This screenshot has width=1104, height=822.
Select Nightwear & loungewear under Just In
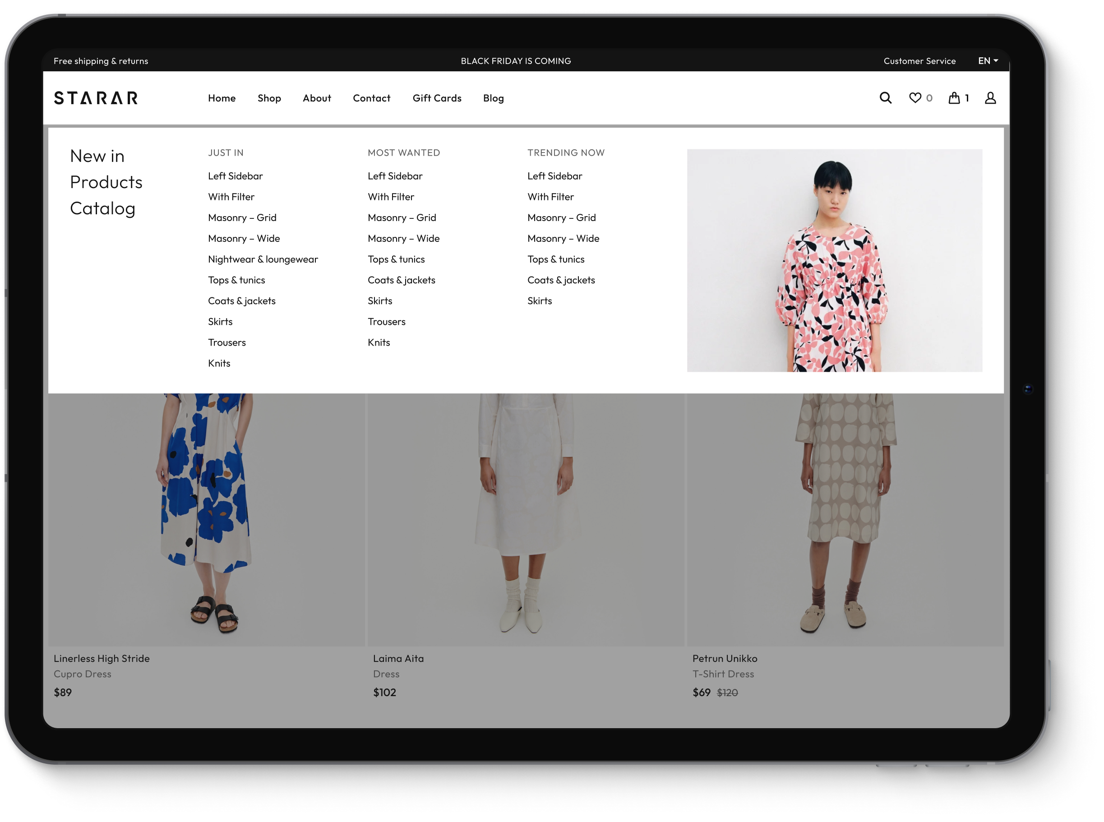point(263,259)
